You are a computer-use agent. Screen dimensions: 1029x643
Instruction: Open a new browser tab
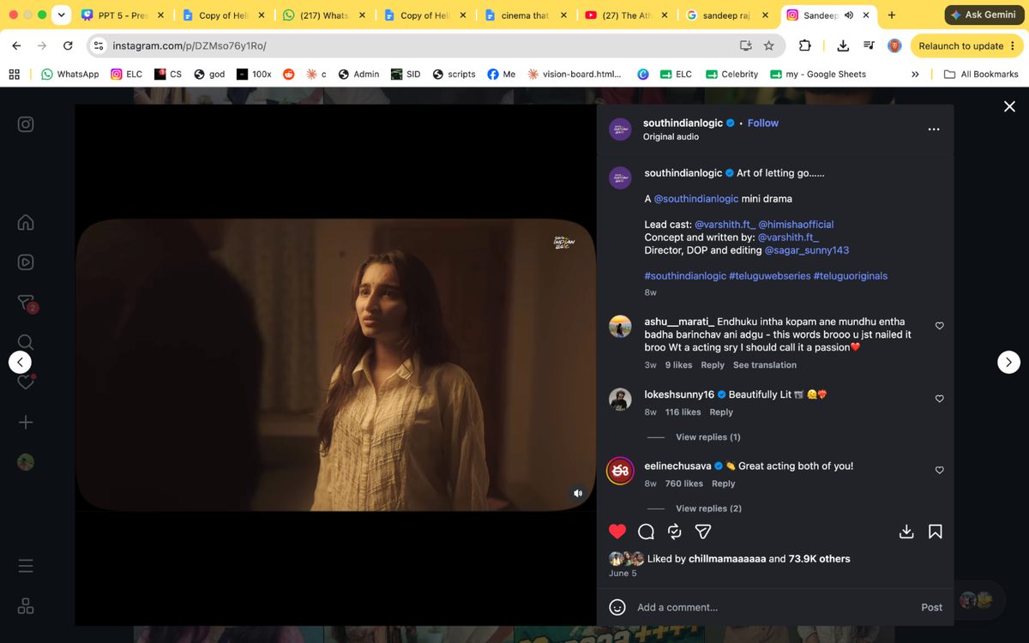pos(892,15)
